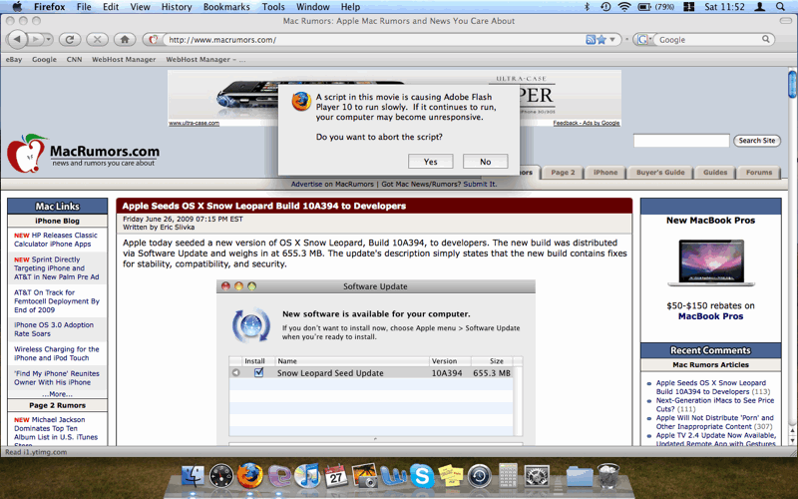Launch iTunes from the Dock
The width and height of the screenshot is (798, 499).
coord(307,476)
